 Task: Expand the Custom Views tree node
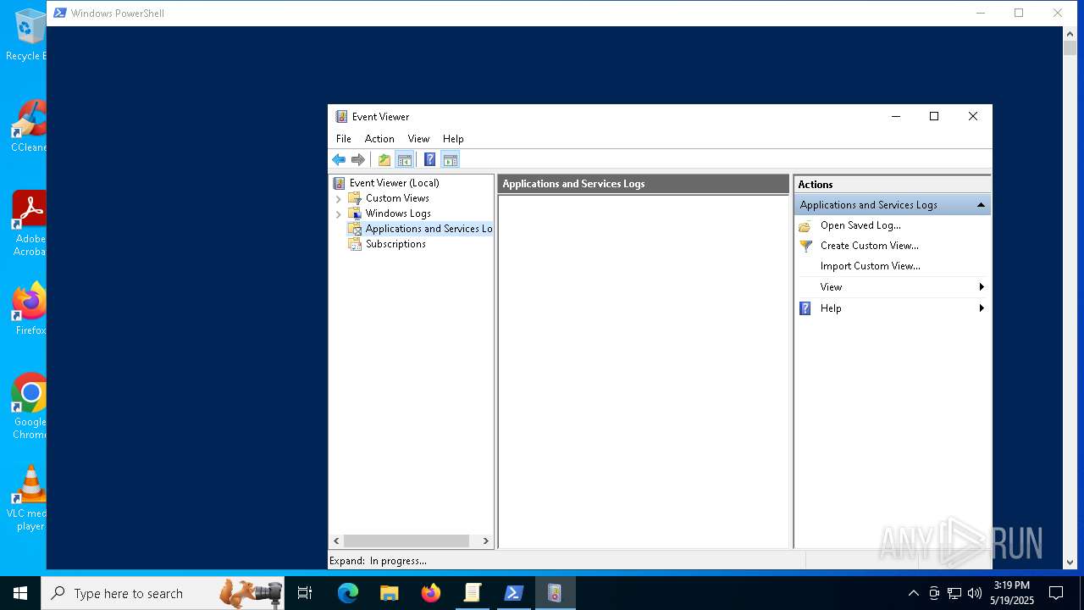click(339, 198)
